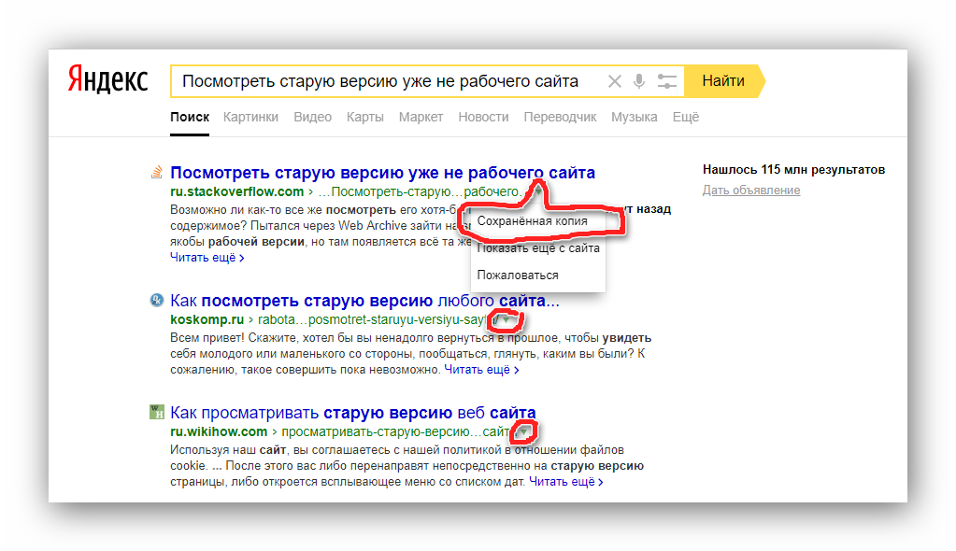Switch to the Новости tab

[483, 117]
